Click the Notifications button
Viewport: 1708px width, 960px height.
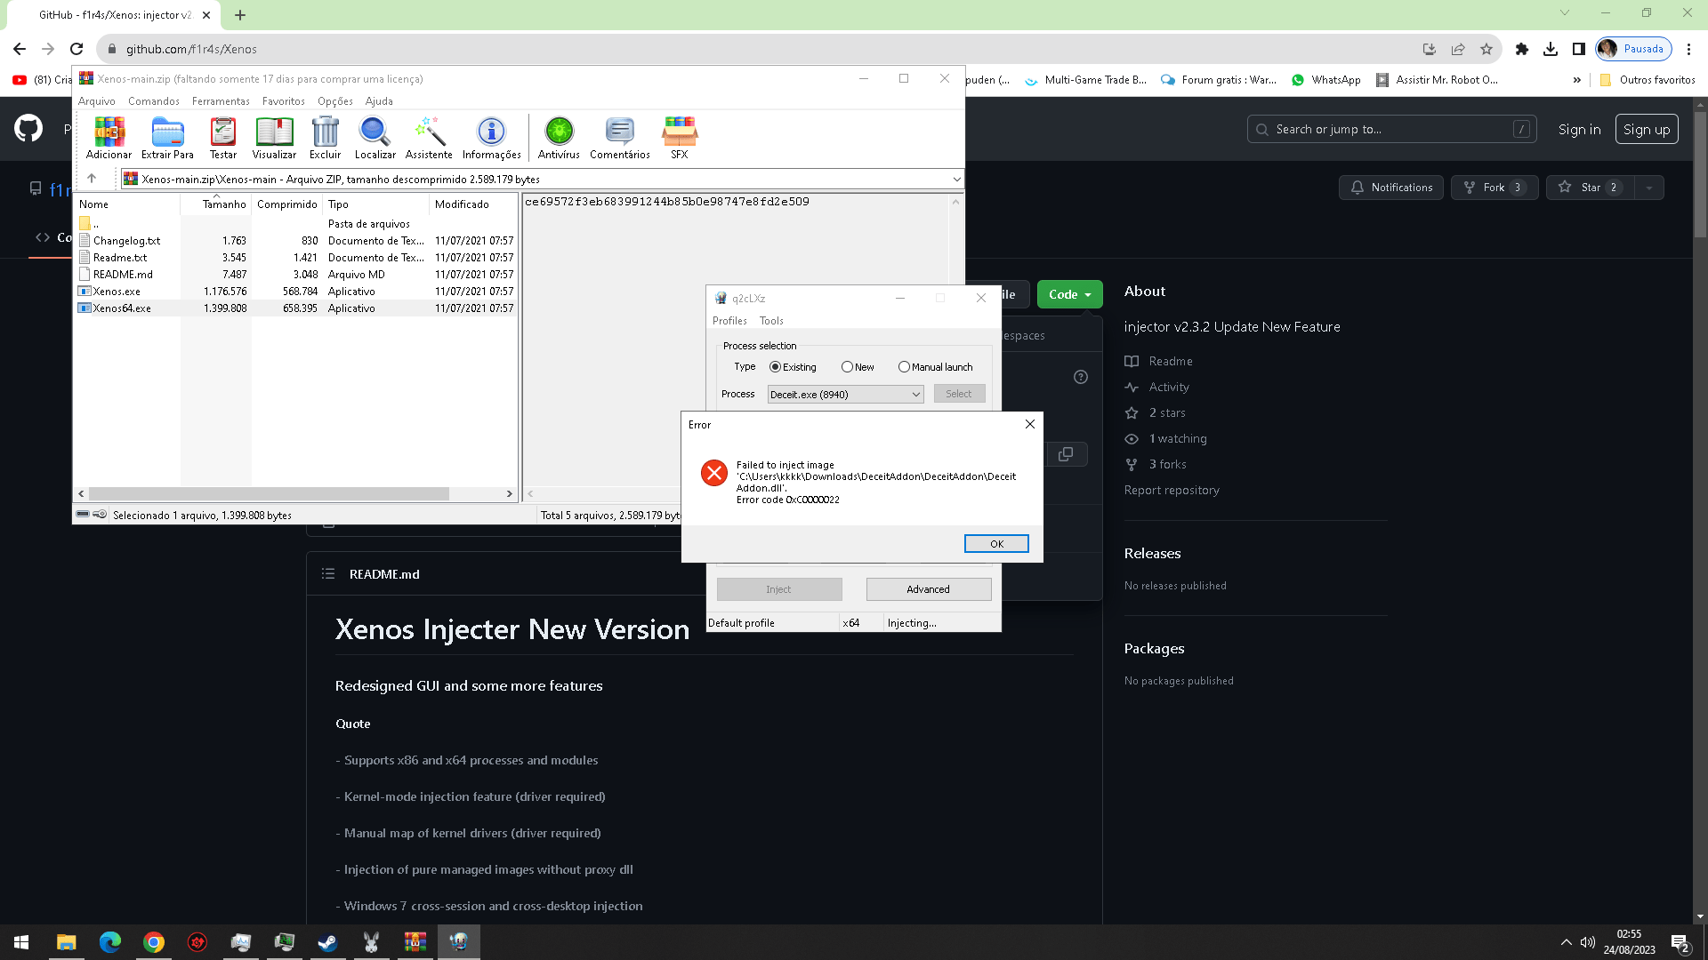pyautogui.click(x=1391, y=188)
